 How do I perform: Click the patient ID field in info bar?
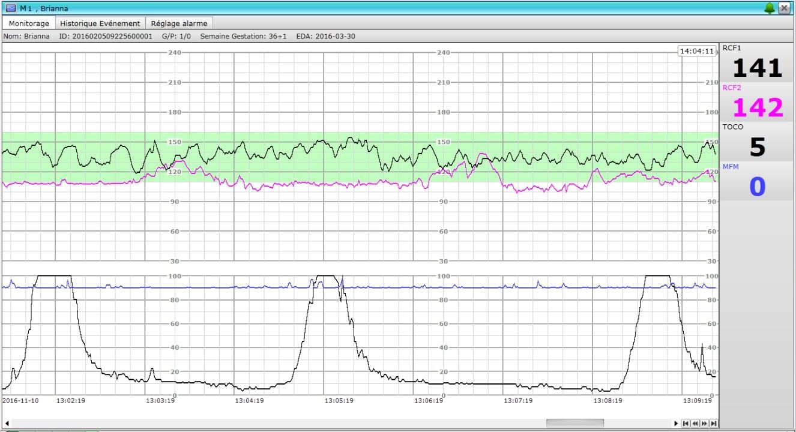point(106,36)
